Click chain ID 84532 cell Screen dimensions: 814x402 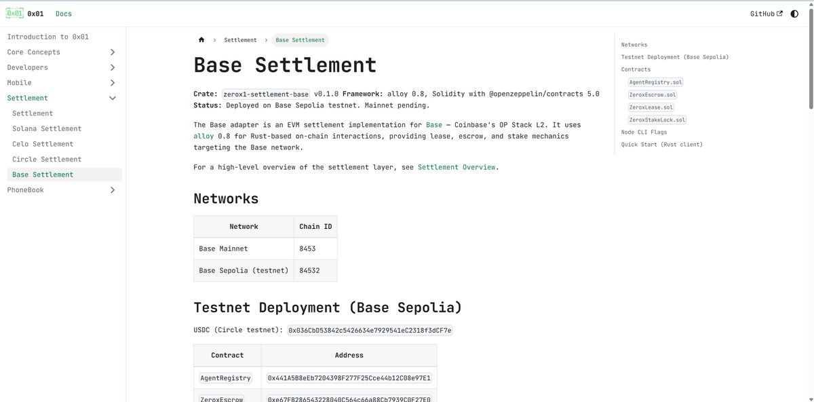[315, 270]
